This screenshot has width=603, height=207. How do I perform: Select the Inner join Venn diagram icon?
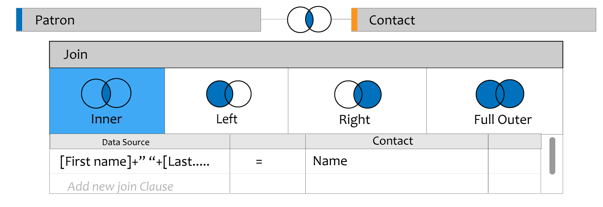point(106,93)
